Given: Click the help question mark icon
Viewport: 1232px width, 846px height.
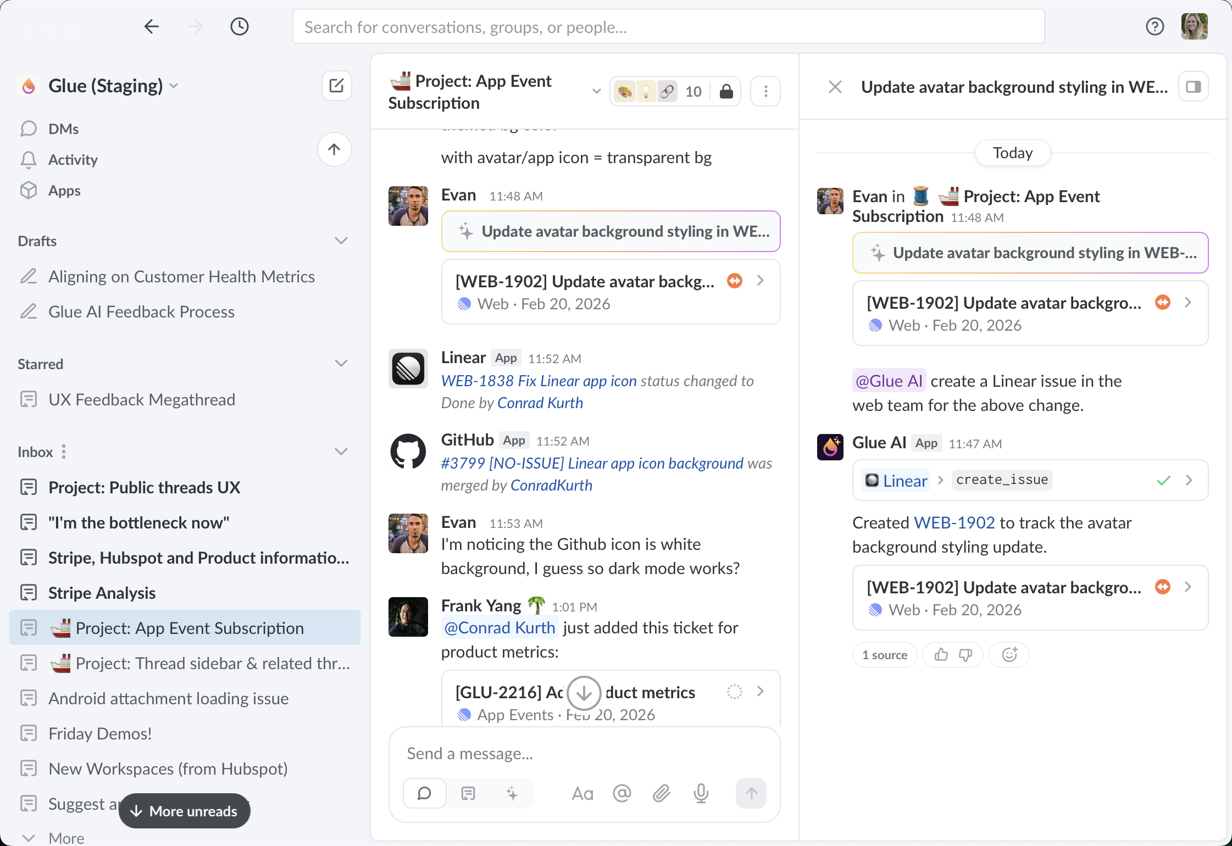Looking at the screenshot, I should [1155, 26].
